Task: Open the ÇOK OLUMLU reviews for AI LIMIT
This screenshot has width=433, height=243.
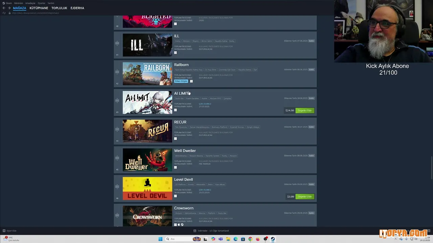Action: pos(205,104)
